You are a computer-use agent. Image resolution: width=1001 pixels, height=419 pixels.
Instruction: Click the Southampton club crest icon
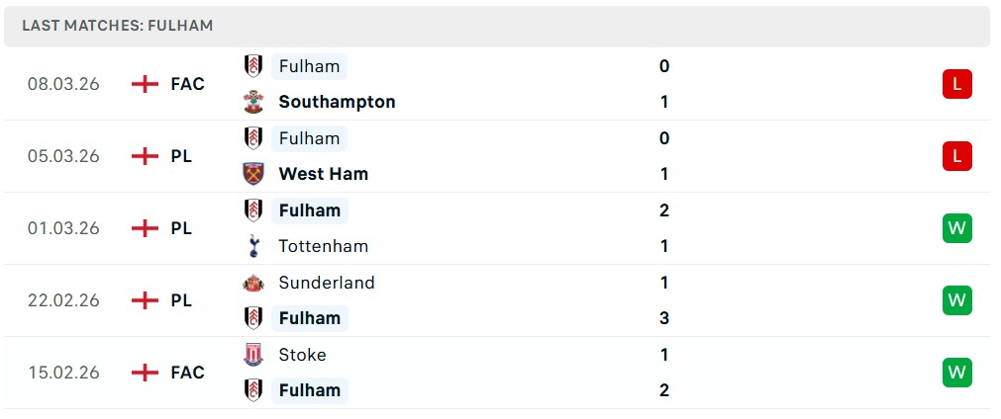253,102
